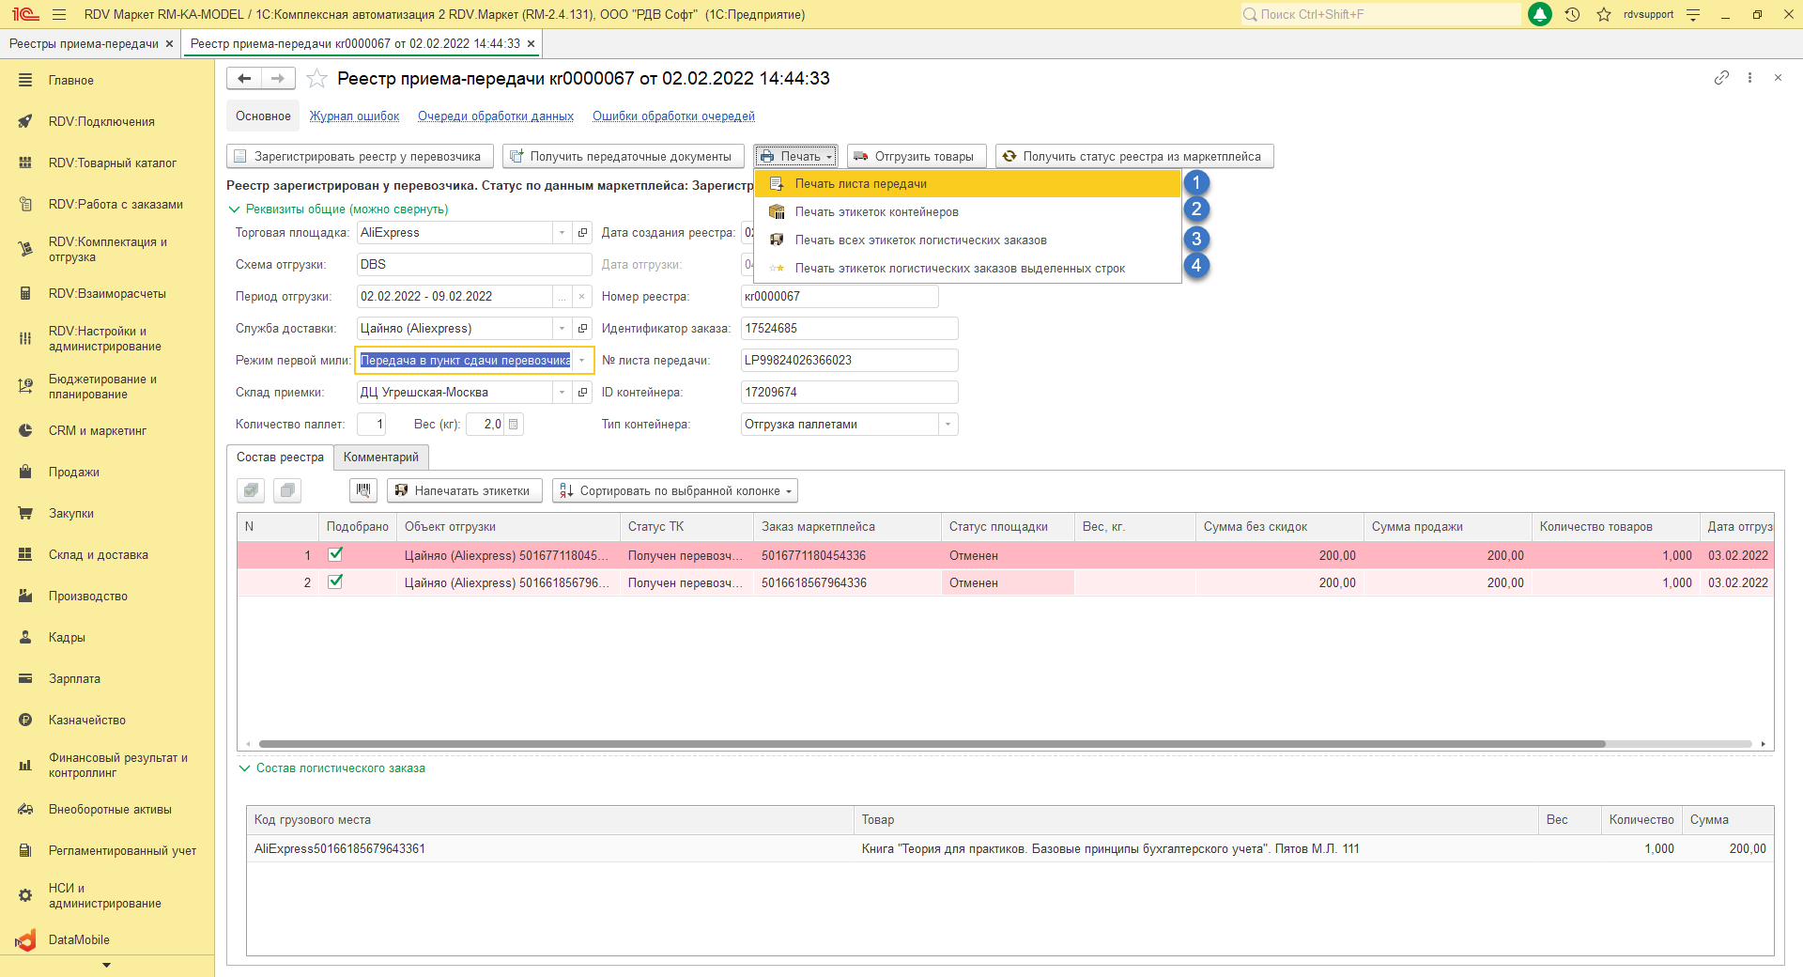The height and width of the screenshot is (977, 1803).
Task: Open the Тип контейнера dropdown
Action: [948, 425]
